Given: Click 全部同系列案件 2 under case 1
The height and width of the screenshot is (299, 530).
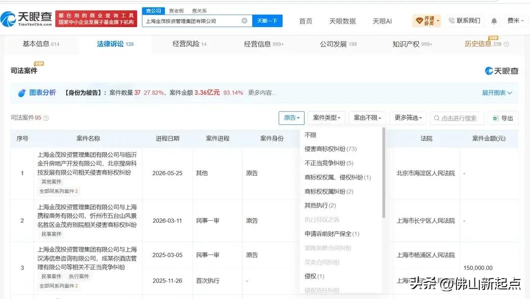Looking at the screenshot, I should (x=58, y=191).
